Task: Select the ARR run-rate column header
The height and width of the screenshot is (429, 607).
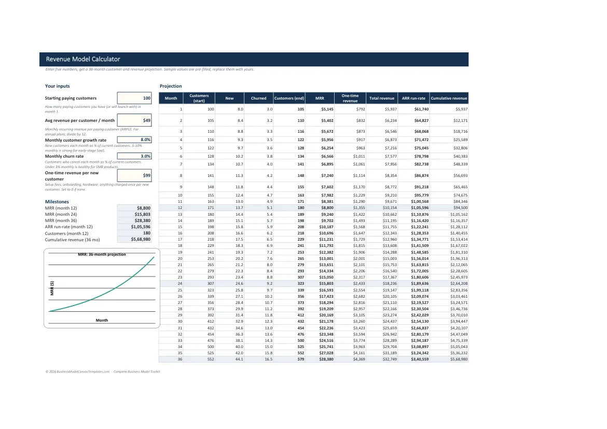Action: click(413, 99)
